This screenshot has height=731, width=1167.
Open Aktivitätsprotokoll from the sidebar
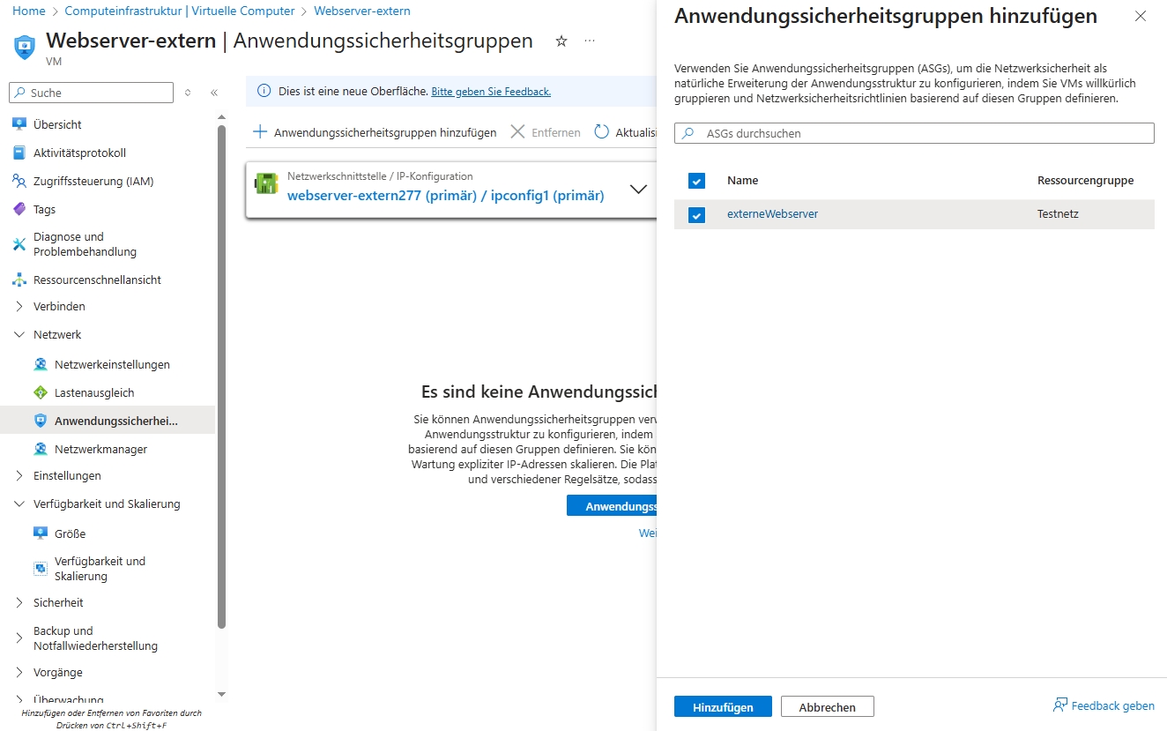[79, 153]
